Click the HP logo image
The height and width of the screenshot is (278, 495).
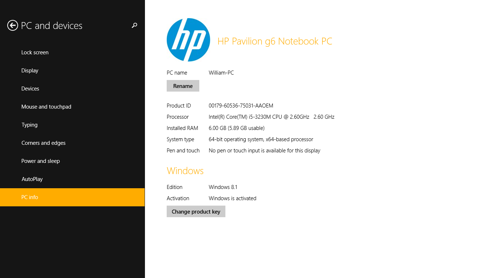tap(188, 40)
